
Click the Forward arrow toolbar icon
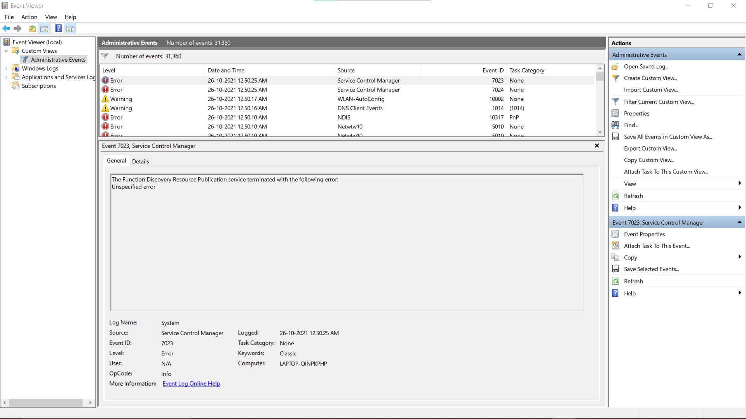17,28
